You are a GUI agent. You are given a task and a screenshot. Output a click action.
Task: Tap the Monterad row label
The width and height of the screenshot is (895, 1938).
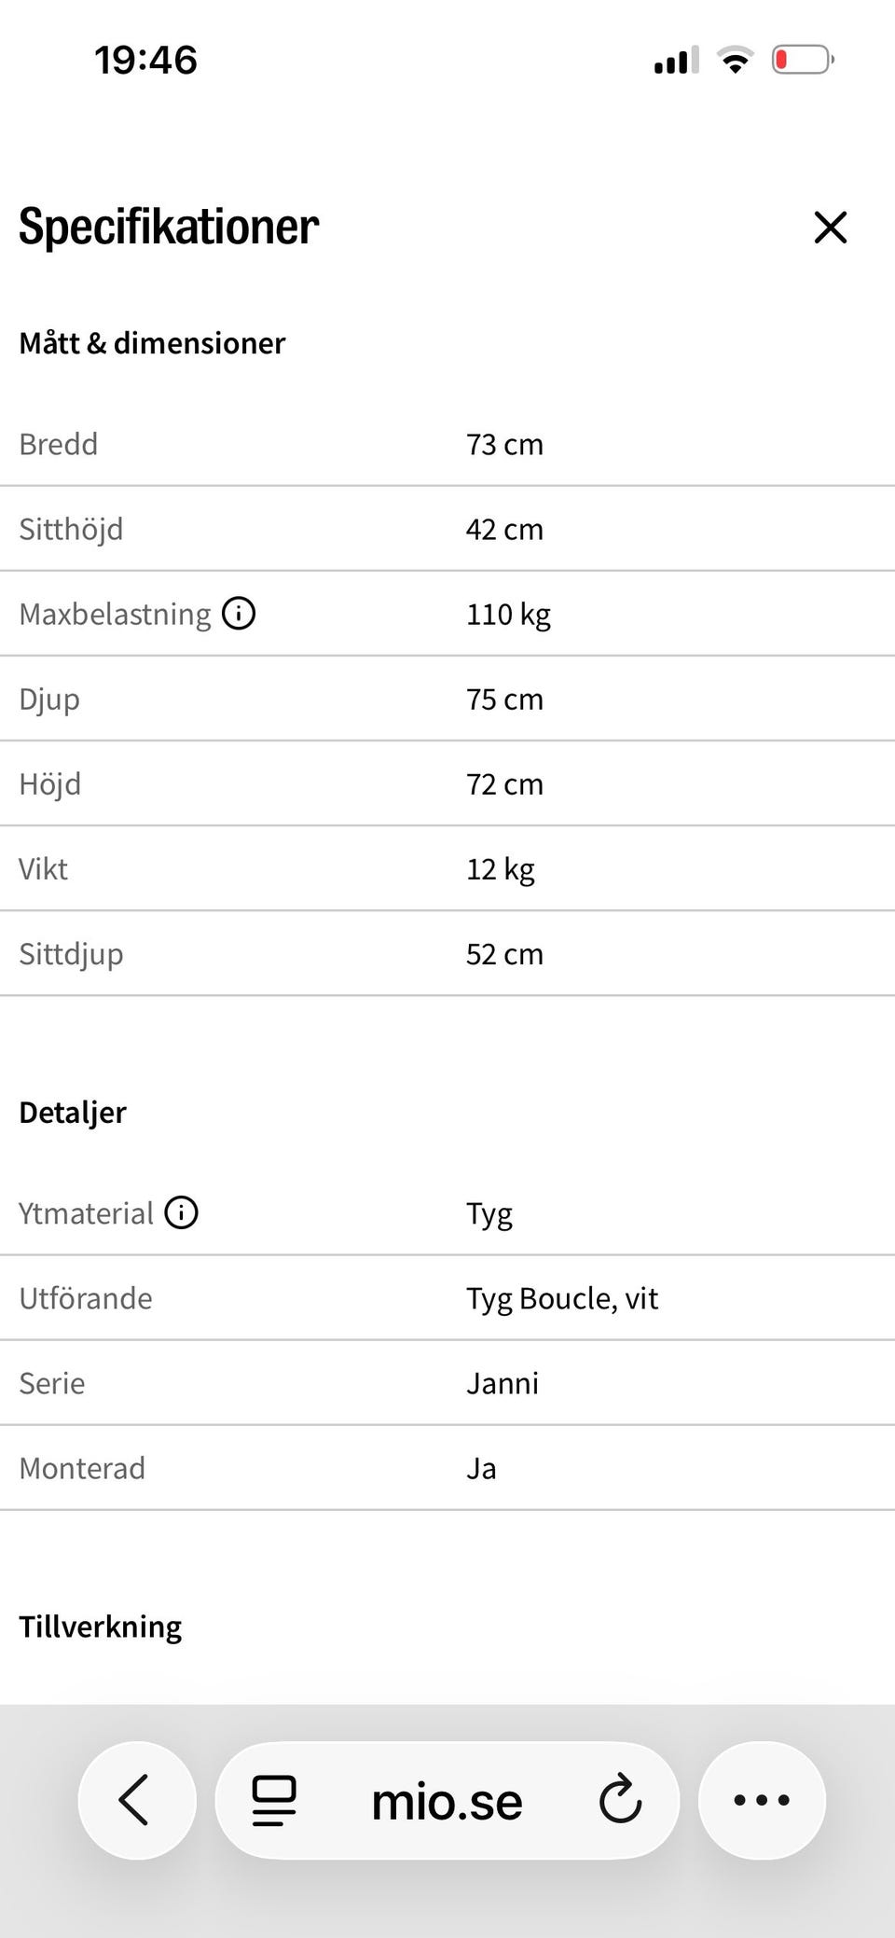coord(82,1469)
